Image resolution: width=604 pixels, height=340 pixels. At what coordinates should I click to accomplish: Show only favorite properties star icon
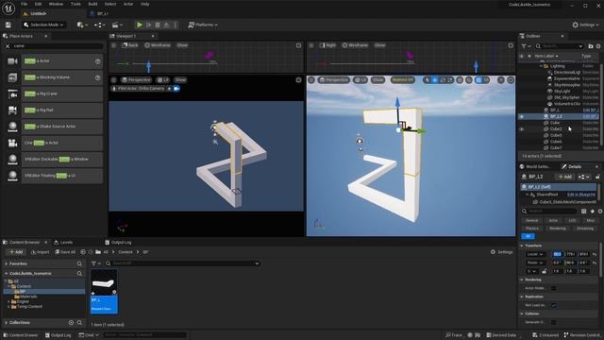click(593, 212)
